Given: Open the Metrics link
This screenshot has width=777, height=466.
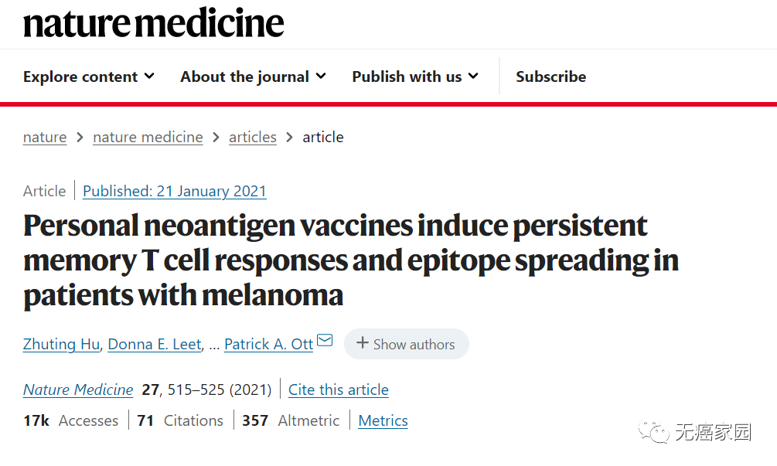Looking at the screenshot, I should coord(383,420).
